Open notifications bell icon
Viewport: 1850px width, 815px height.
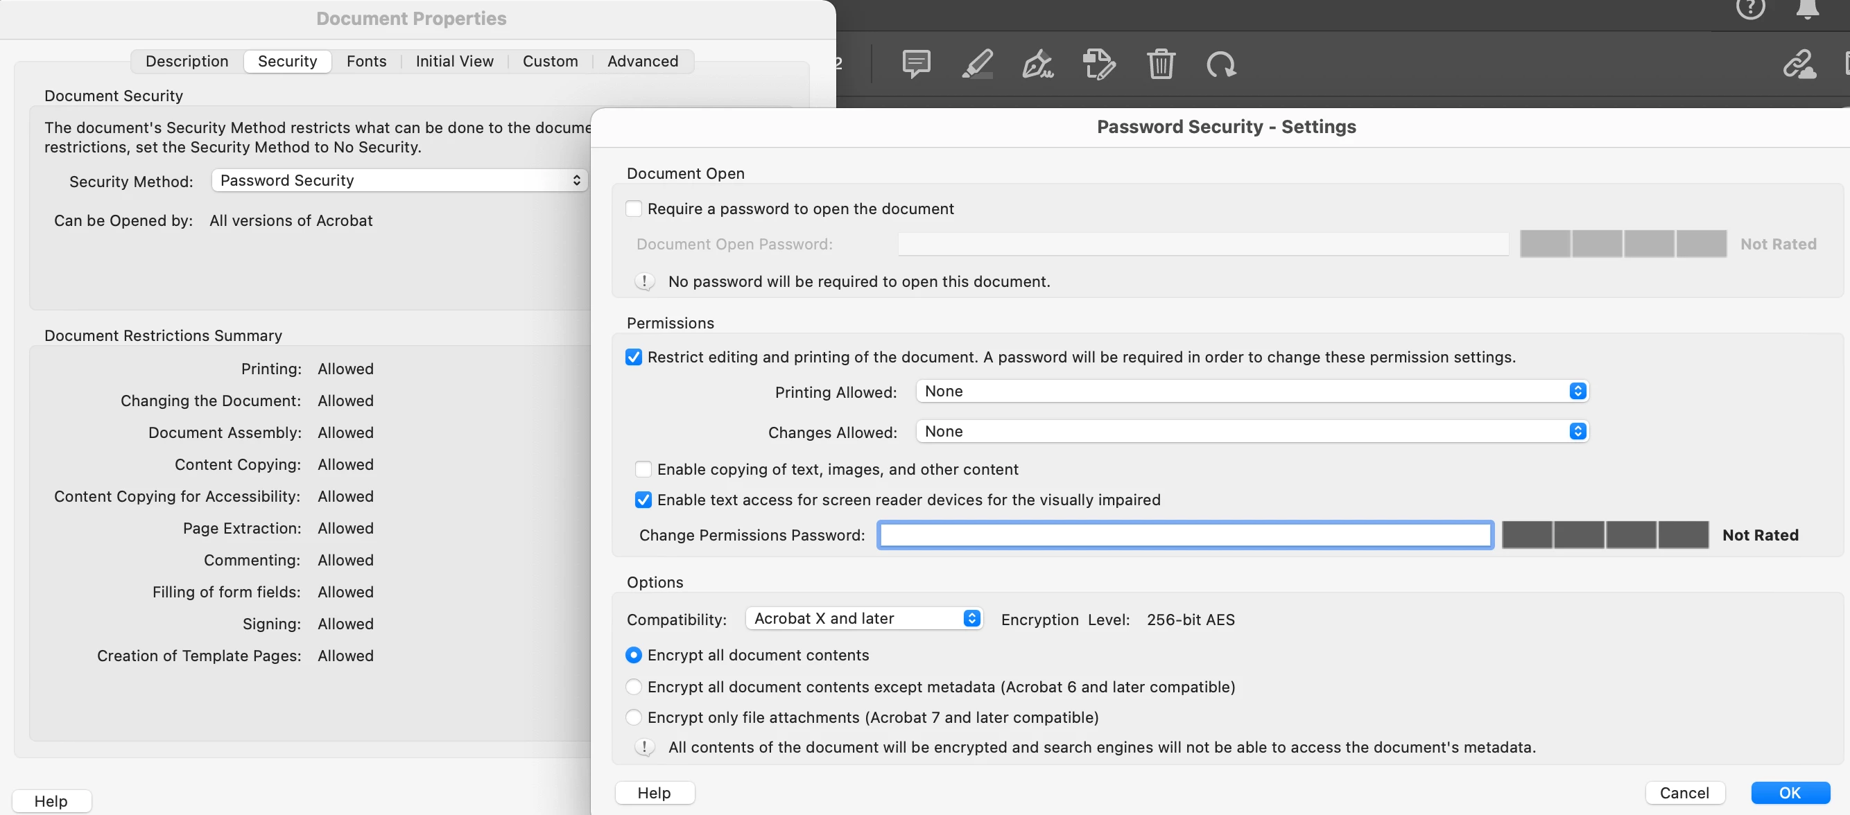1807,8
